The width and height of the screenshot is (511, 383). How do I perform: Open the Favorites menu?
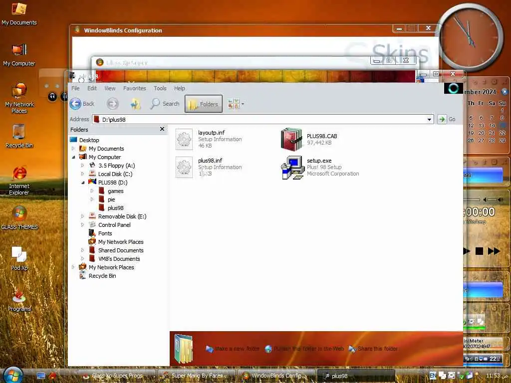(135, 88)
